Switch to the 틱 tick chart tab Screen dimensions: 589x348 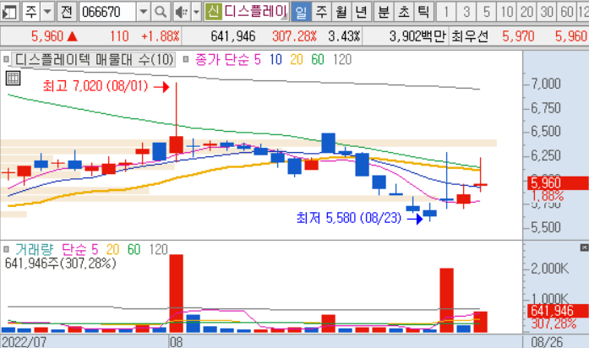coord(423,12)
